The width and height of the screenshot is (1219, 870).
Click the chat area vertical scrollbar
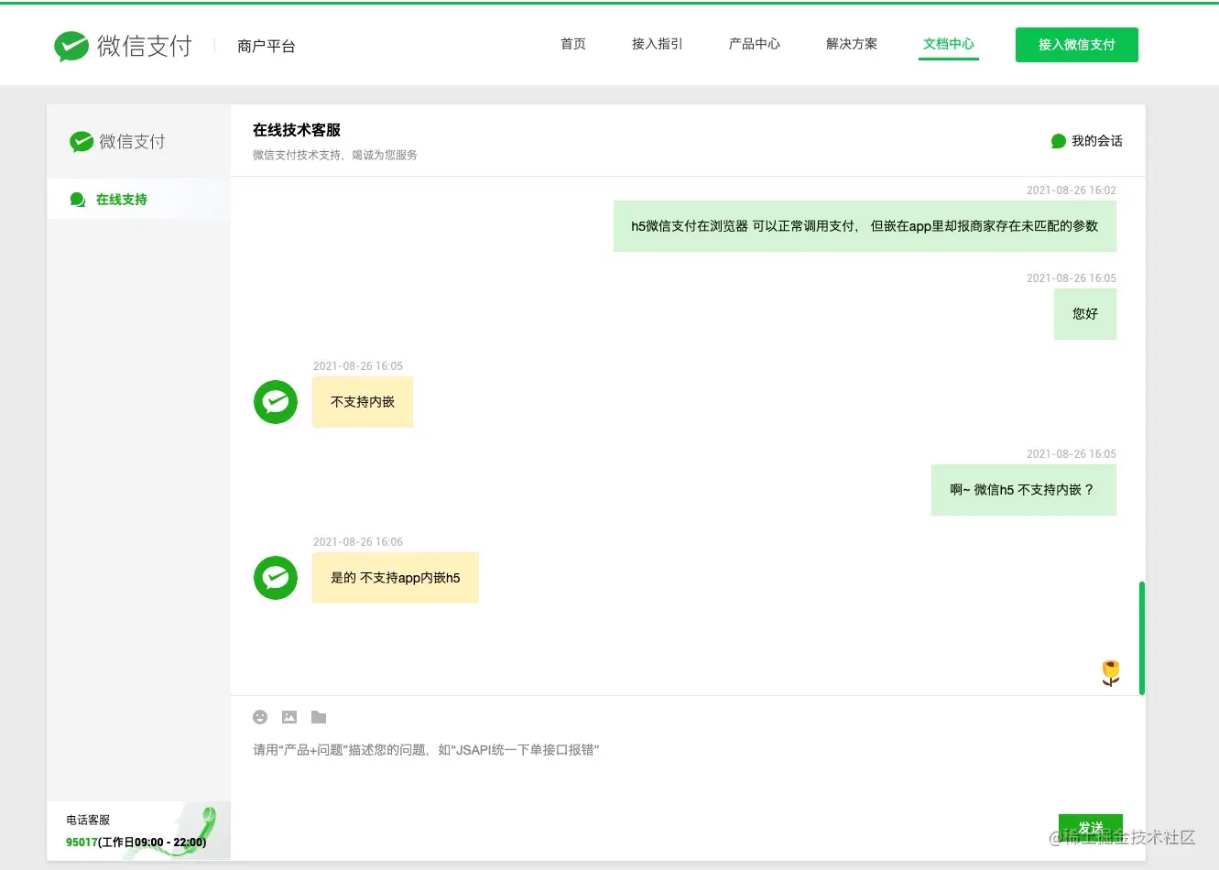click(x=1142, y=637)
